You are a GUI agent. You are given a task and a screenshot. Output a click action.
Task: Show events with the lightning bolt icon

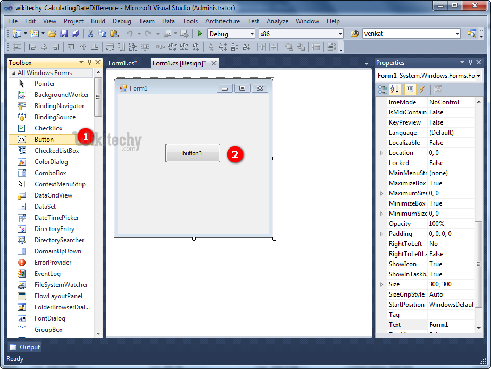coord(422,89)
